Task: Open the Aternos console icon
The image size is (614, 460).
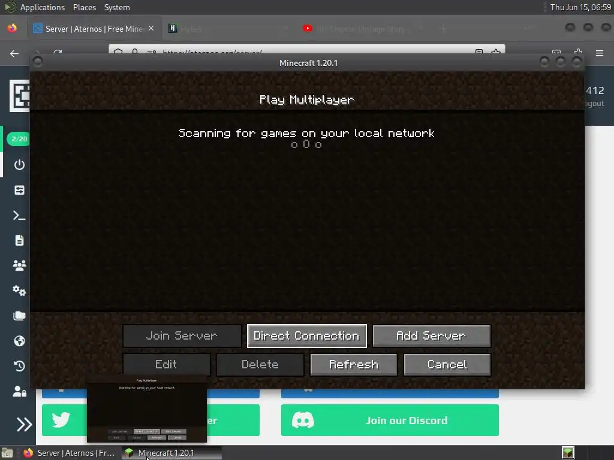Action: pos(19,216)
